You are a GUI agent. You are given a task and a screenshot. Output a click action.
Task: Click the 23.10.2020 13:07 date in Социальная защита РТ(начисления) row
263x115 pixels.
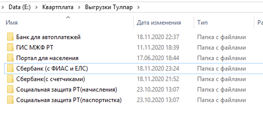[x=158, y=90]
